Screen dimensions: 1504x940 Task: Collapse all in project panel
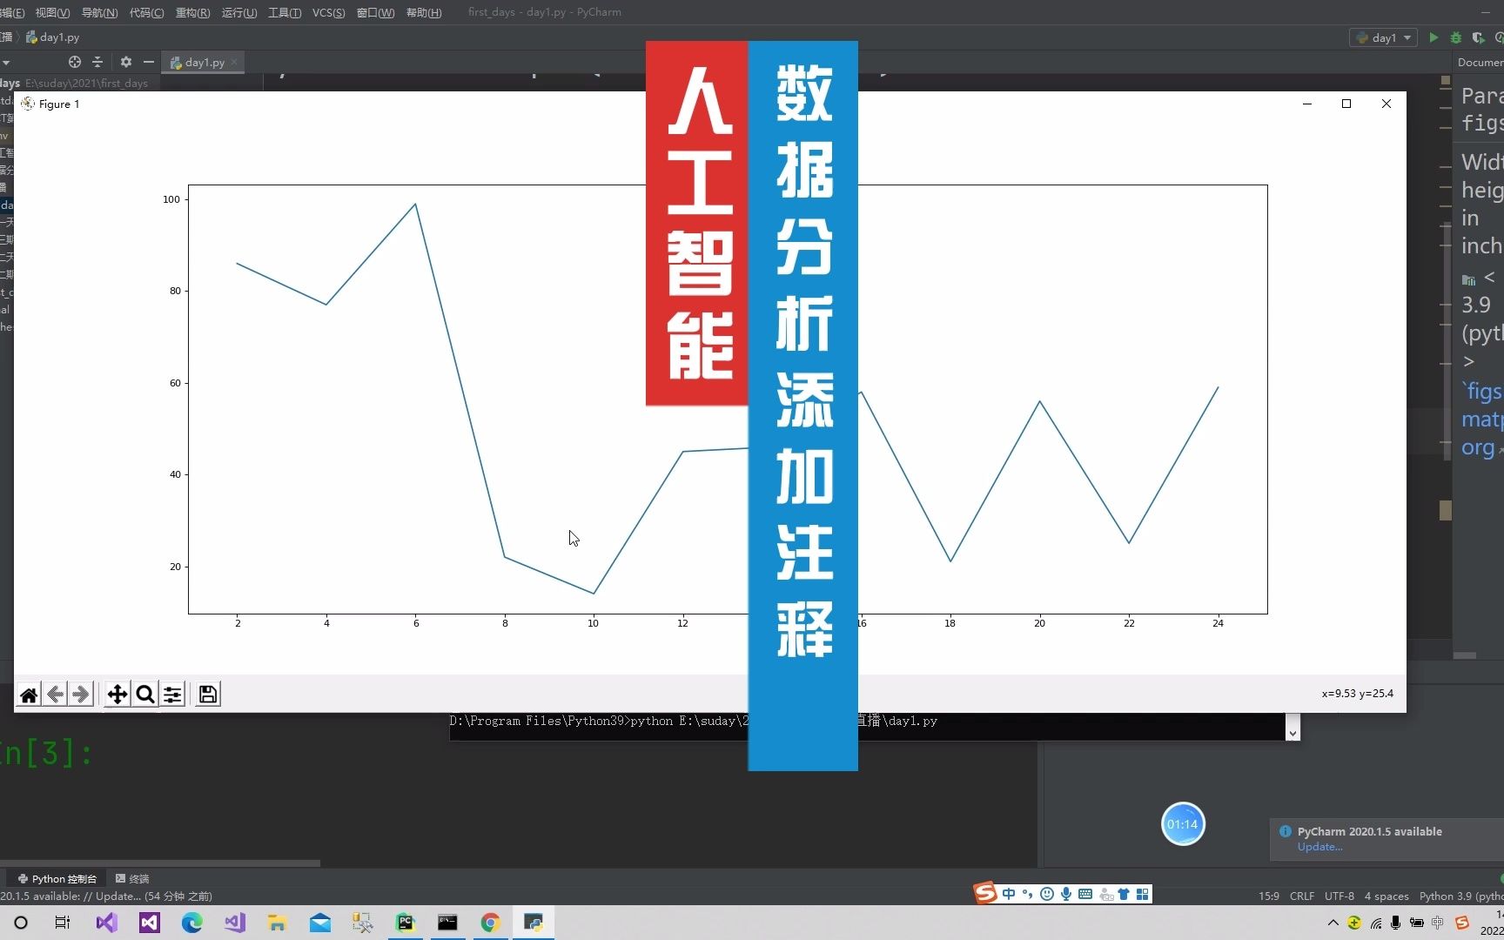pos(97,62)
